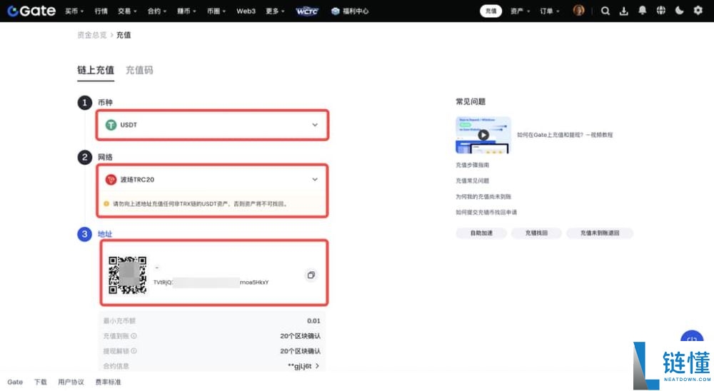The height and width of the screenshot is (391, 714).
Task: Expand the 订单 menu
Action: 550,11
